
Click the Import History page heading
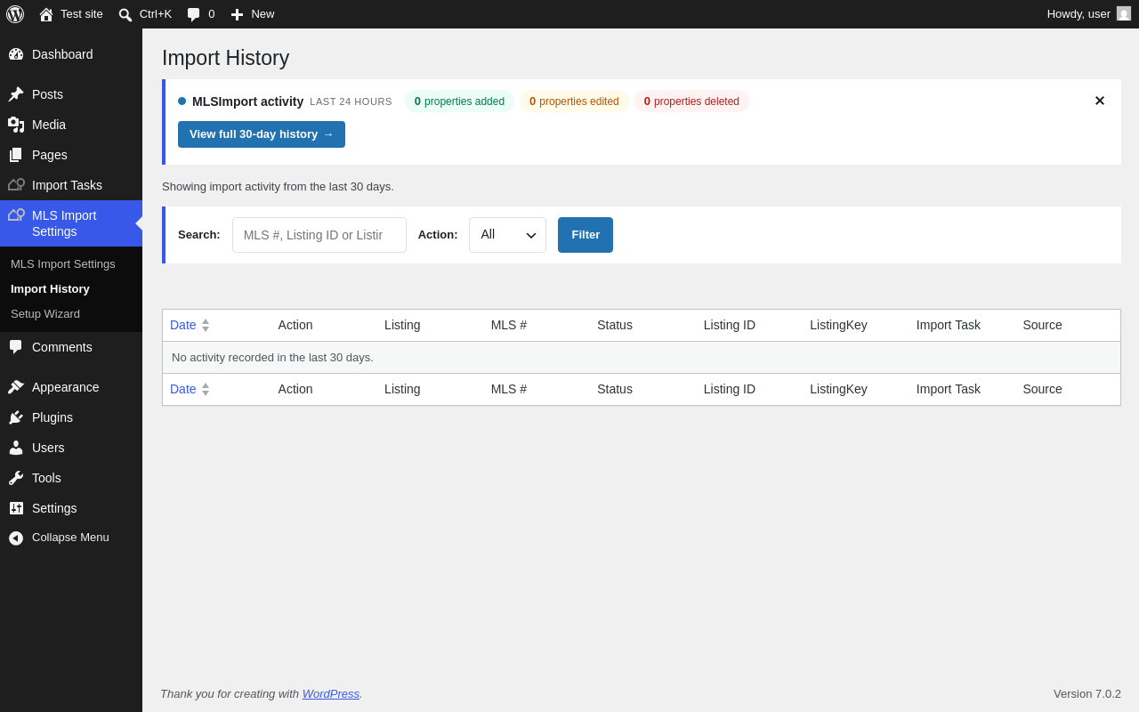pyautogui.click(x=226, y=58)
